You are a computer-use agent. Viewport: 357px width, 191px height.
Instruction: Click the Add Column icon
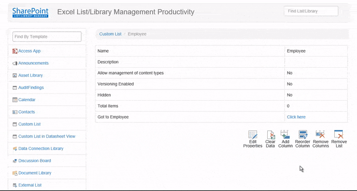click(285, 134)
